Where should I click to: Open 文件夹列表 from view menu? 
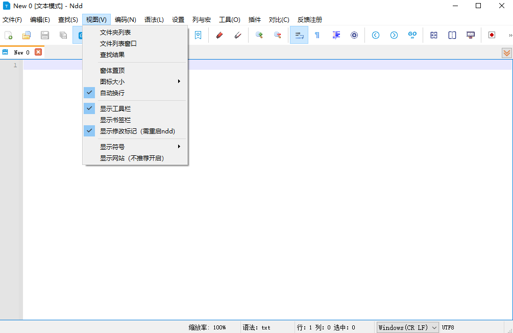click(135, 32)
